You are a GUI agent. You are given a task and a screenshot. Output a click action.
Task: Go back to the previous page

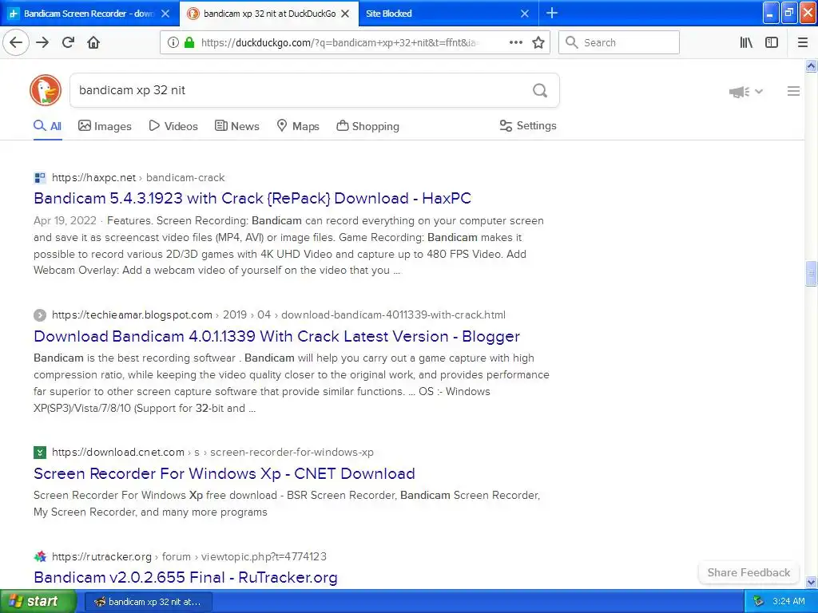coord(16,42)
